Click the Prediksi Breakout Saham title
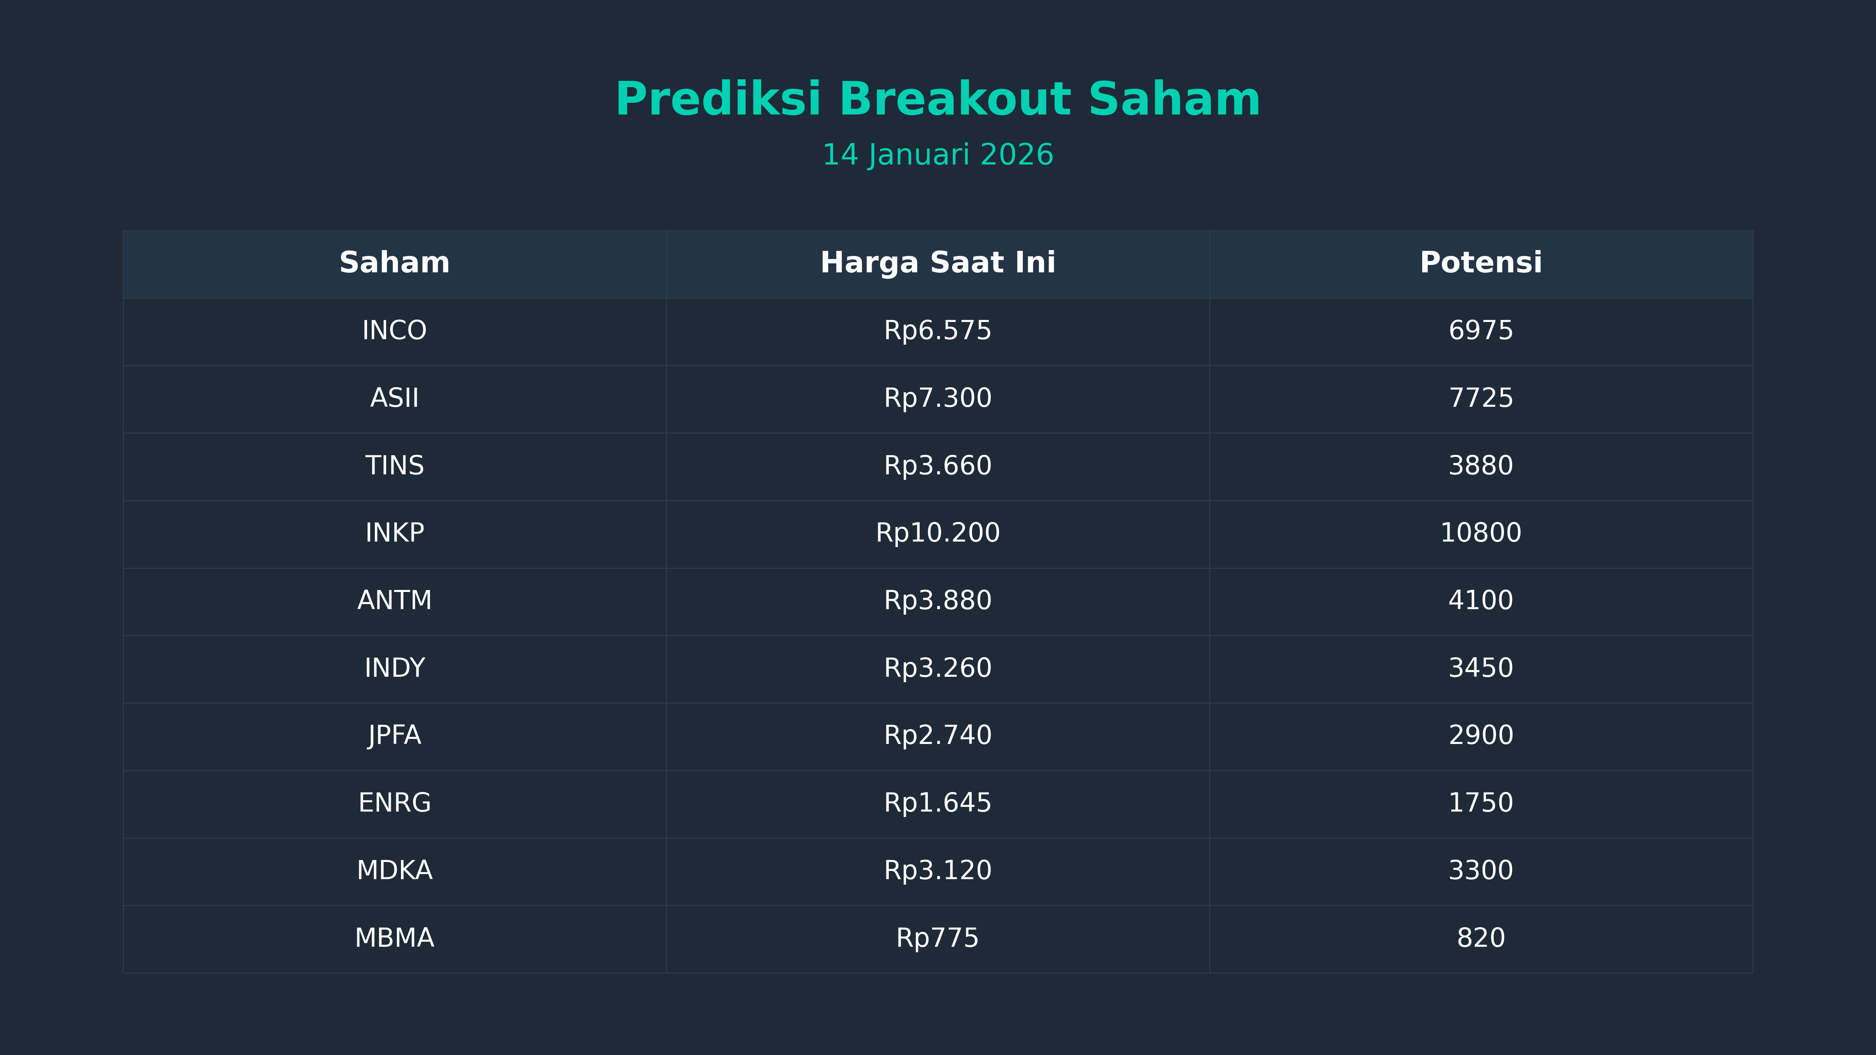The image size is (1876, 1055). click(x=937, y=99)
